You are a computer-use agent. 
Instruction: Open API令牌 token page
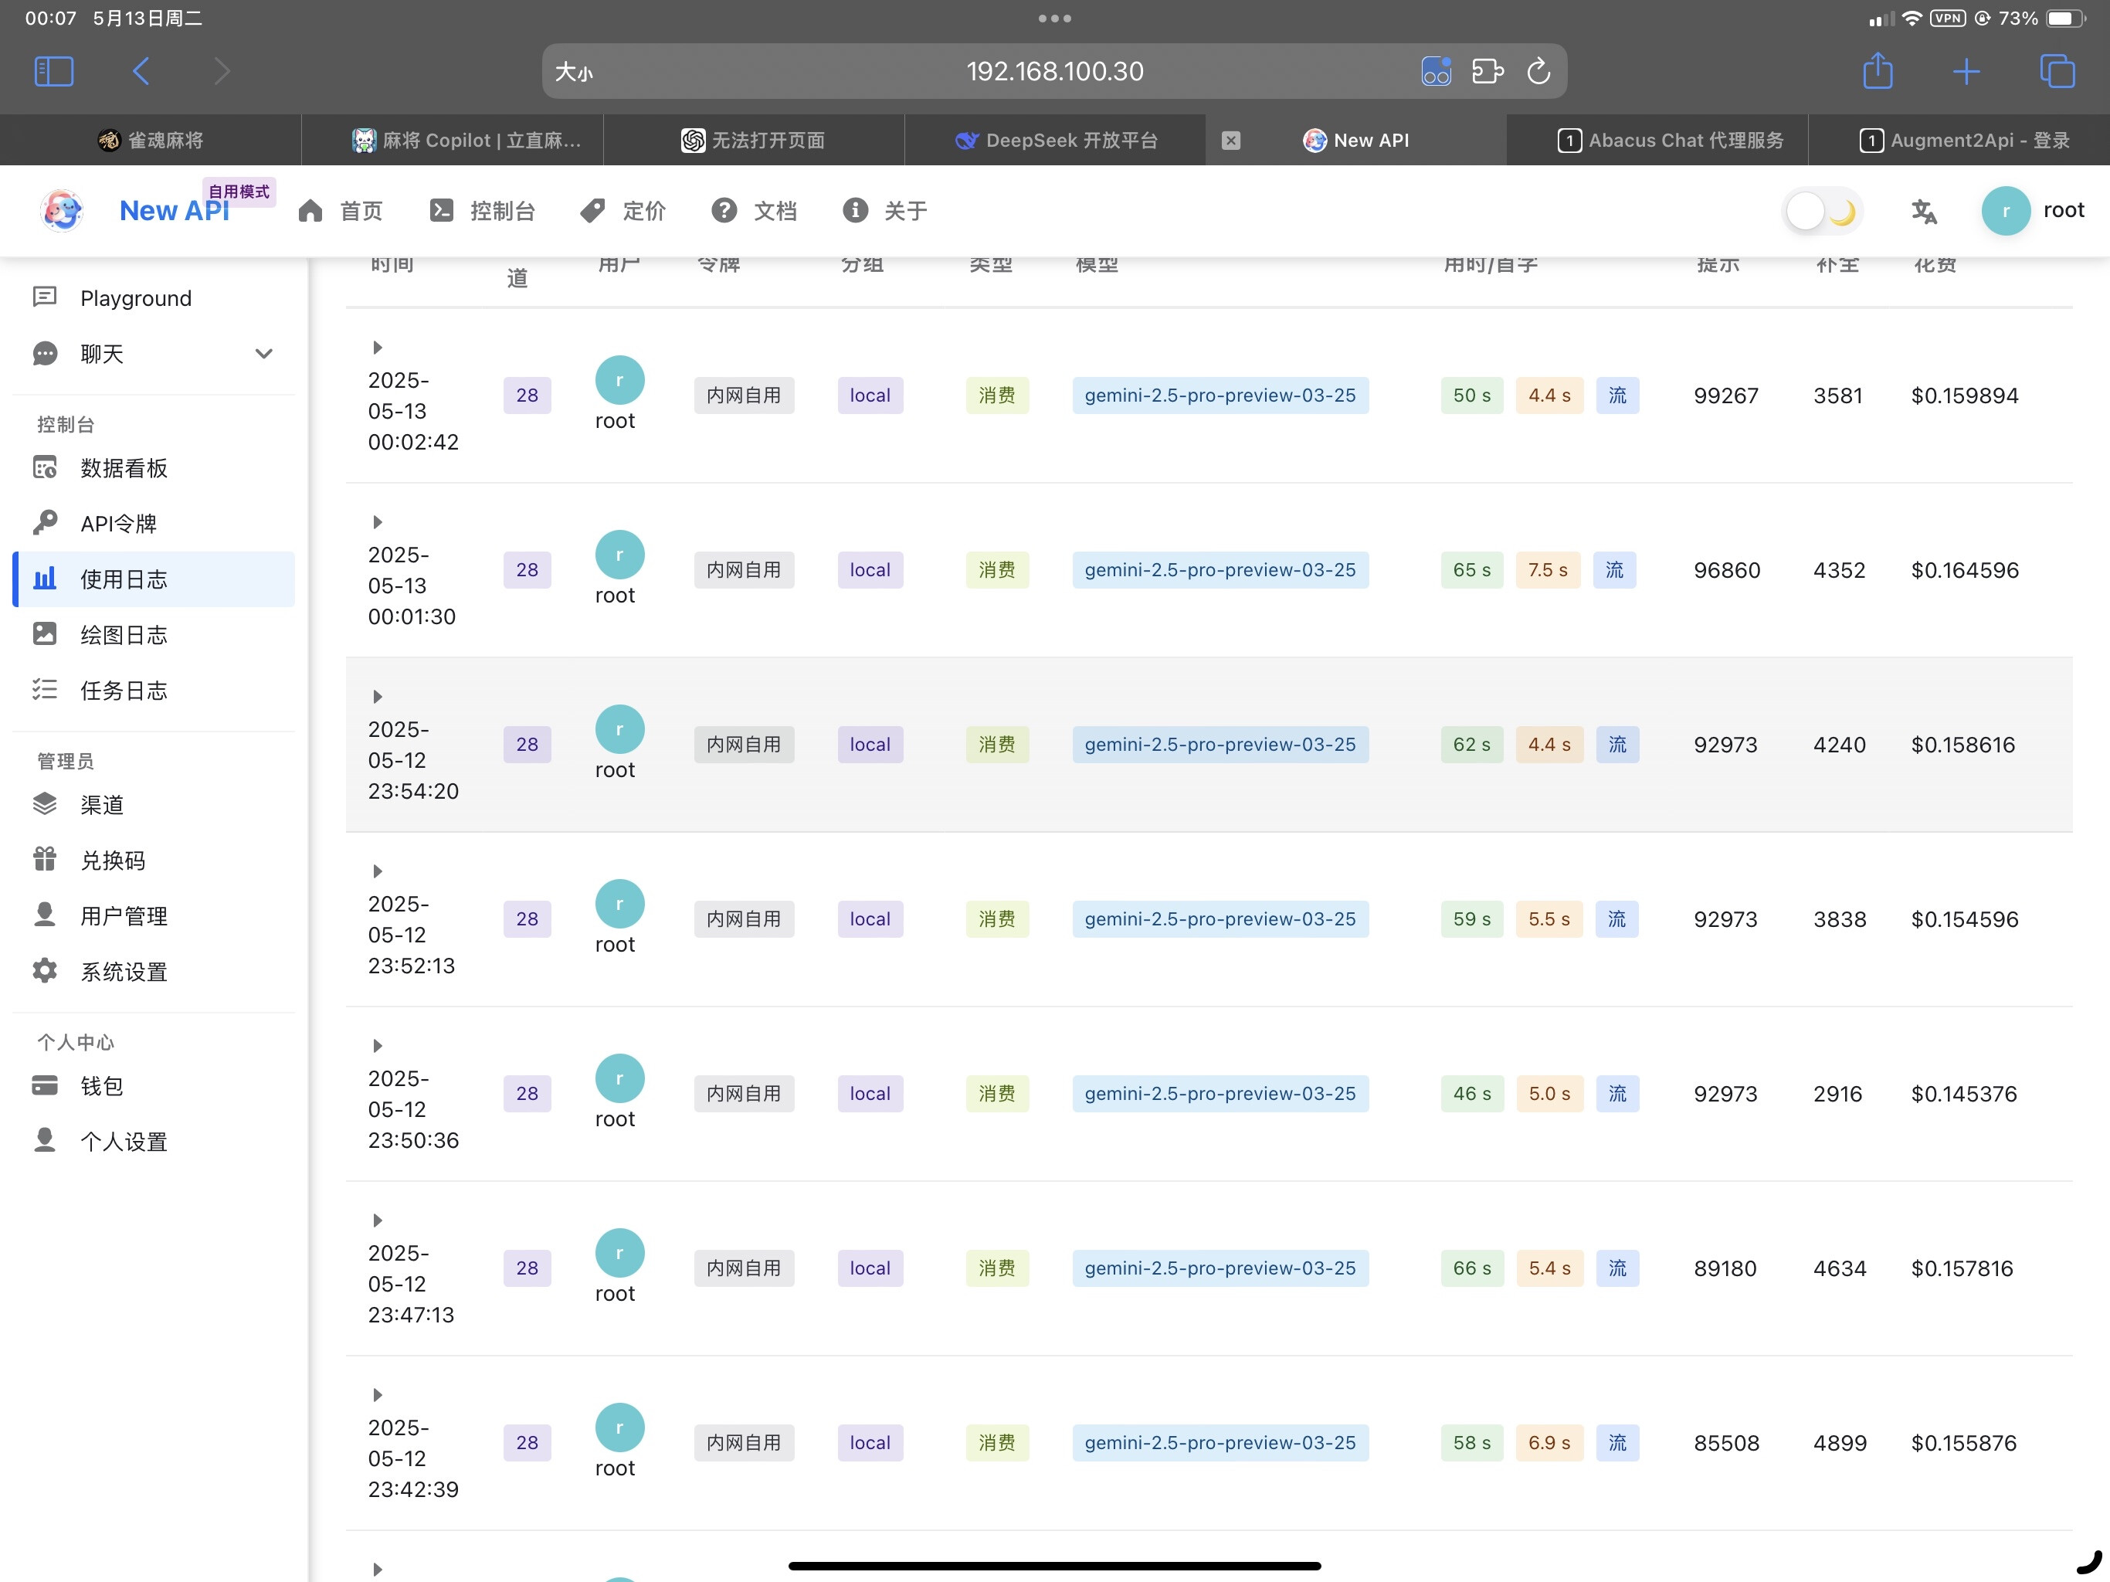point(117,524)
